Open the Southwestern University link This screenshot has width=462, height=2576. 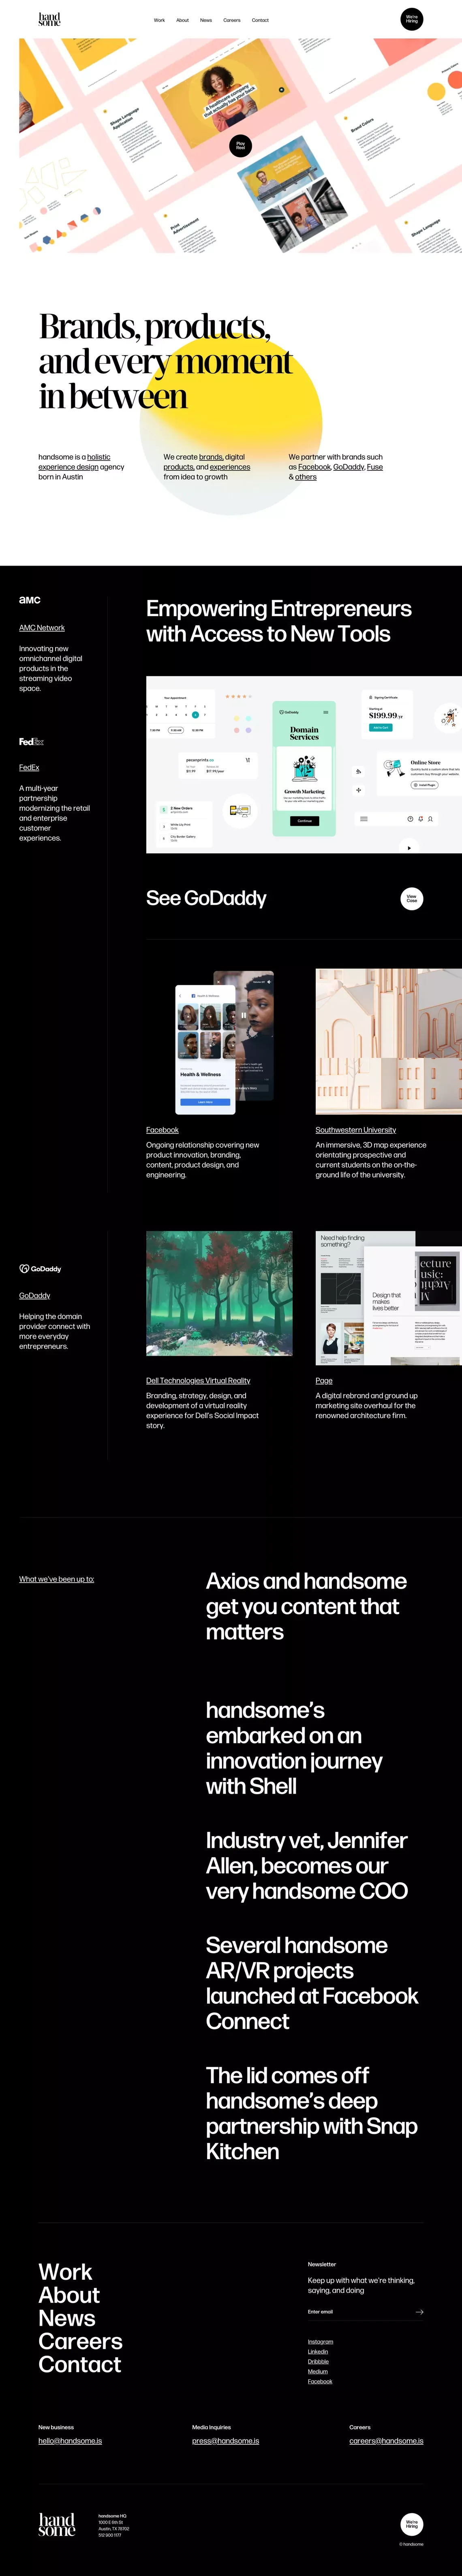(x=356, y=1130)
